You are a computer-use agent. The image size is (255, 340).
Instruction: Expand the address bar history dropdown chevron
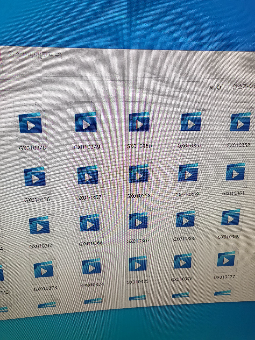[212, 87]
